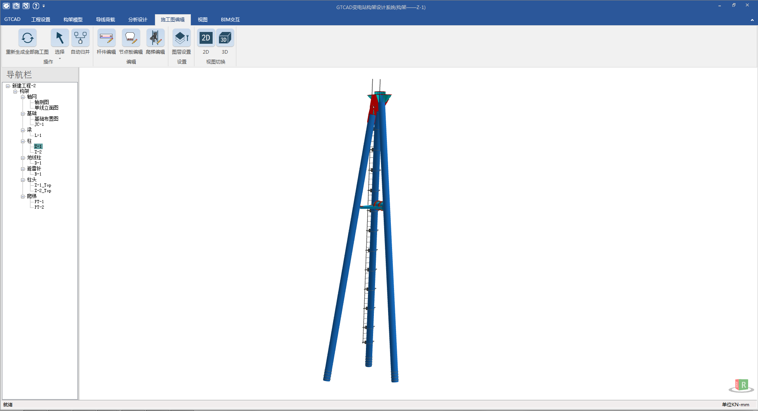
Task: Open the 分析设计 ribbon tab
Action: coord(138,20)
